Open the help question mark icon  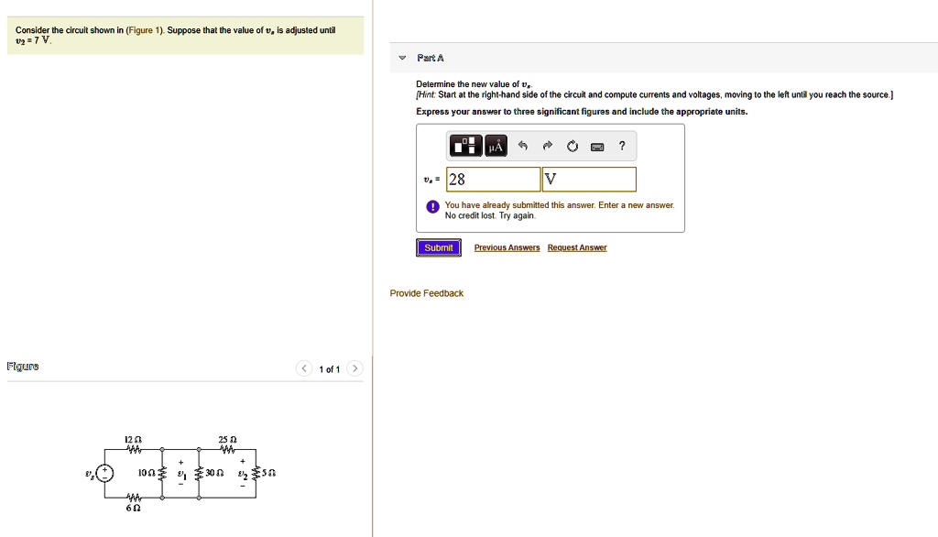click(622, 146)
